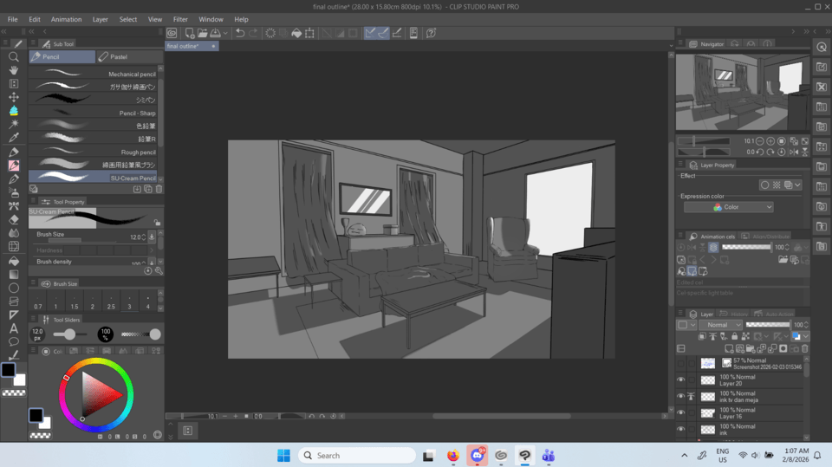832x467 pixels.
Task: Switch to the Pastel sub tool group
Action: point(129,57)
